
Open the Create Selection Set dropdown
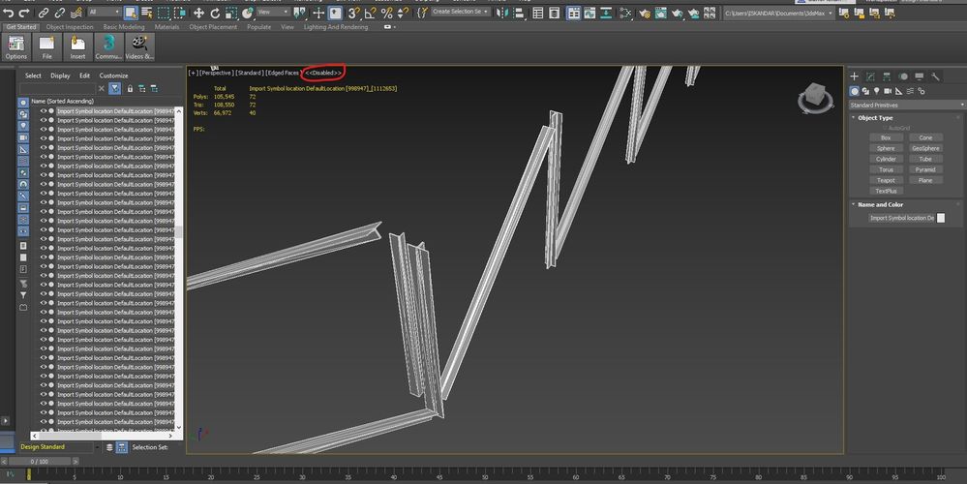click(460, 12)
